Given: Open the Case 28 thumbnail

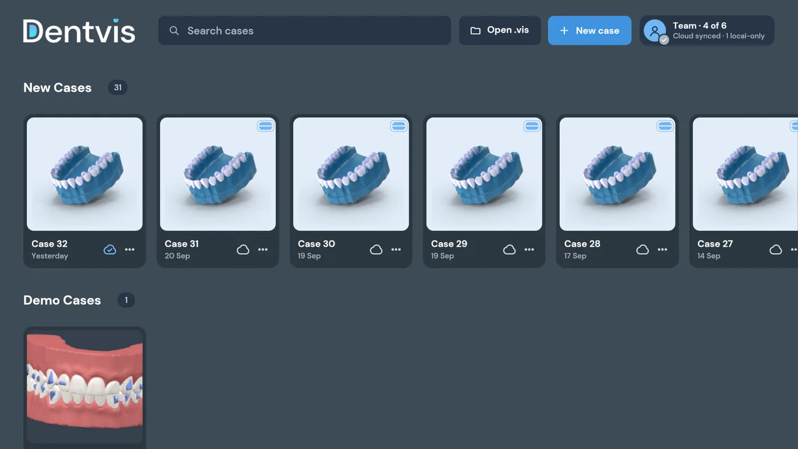Looking at the screenshot, I should tap(617, 174).
